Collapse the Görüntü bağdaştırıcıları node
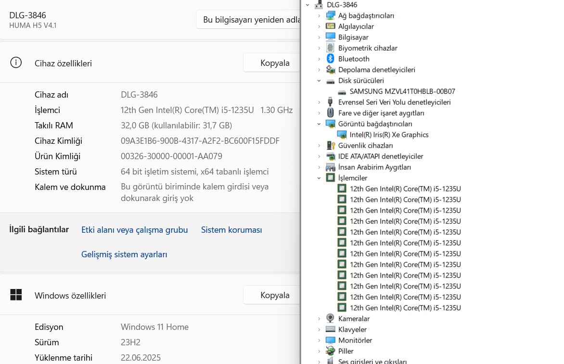This screenshot has height=364, width=564. click(319, 124)
